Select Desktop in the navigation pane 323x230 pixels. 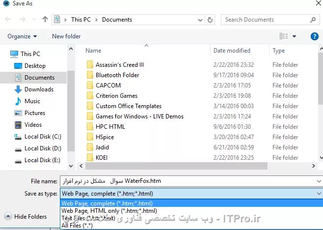click(30, 66)
